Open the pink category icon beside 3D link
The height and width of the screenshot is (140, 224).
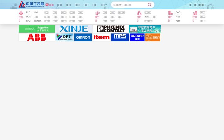pos(139,13)
